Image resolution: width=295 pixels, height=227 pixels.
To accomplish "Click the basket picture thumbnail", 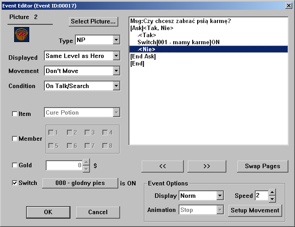I will tap(22, 35).
